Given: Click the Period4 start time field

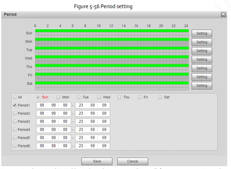Looking at the screenshot, I should coord(54,130).
